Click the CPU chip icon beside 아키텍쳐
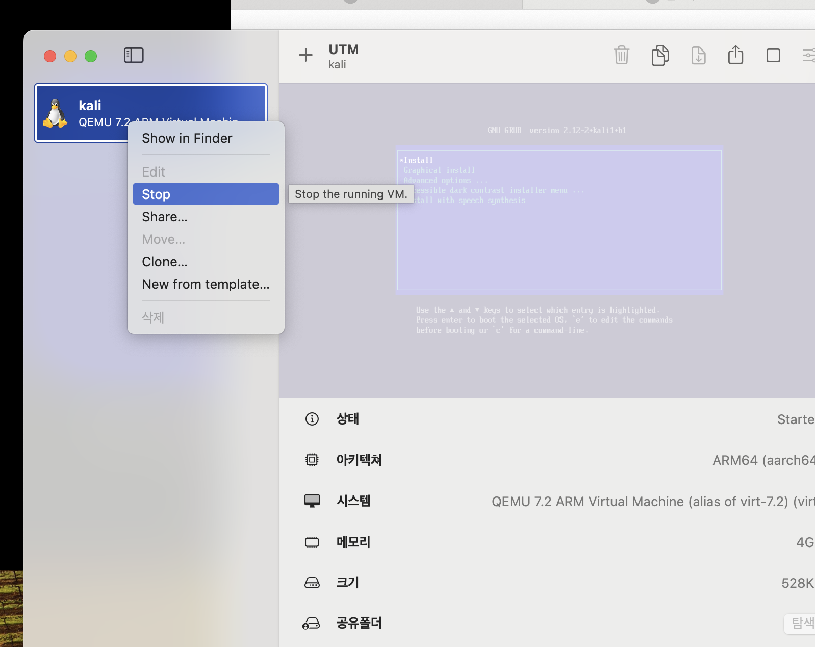 [312, 460]
